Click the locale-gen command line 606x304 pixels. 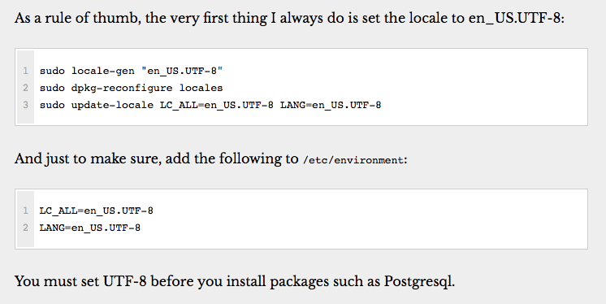(x=131, y=72)
